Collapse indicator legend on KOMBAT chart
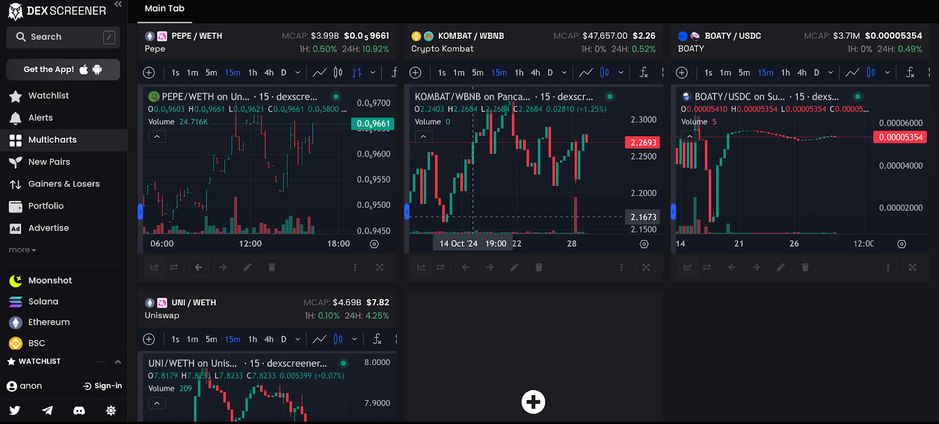Image resolution: width=939 pixels, height=424 pixels. pyautogui.click(x=423, y=137)
